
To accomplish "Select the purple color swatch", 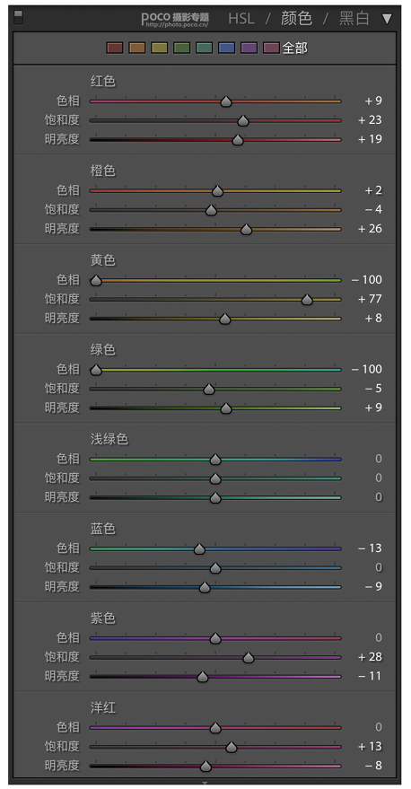I will (x=249, y=48).
